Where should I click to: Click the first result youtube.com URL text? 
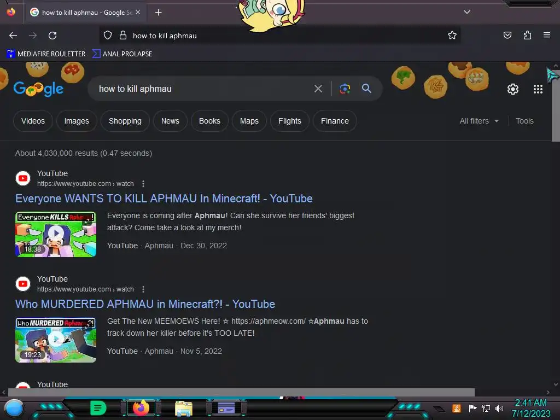coord(85,184)
